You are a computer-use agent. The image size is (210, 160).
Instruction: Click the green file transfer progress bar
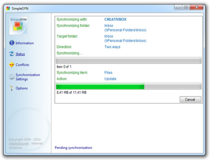coord(129,86)
